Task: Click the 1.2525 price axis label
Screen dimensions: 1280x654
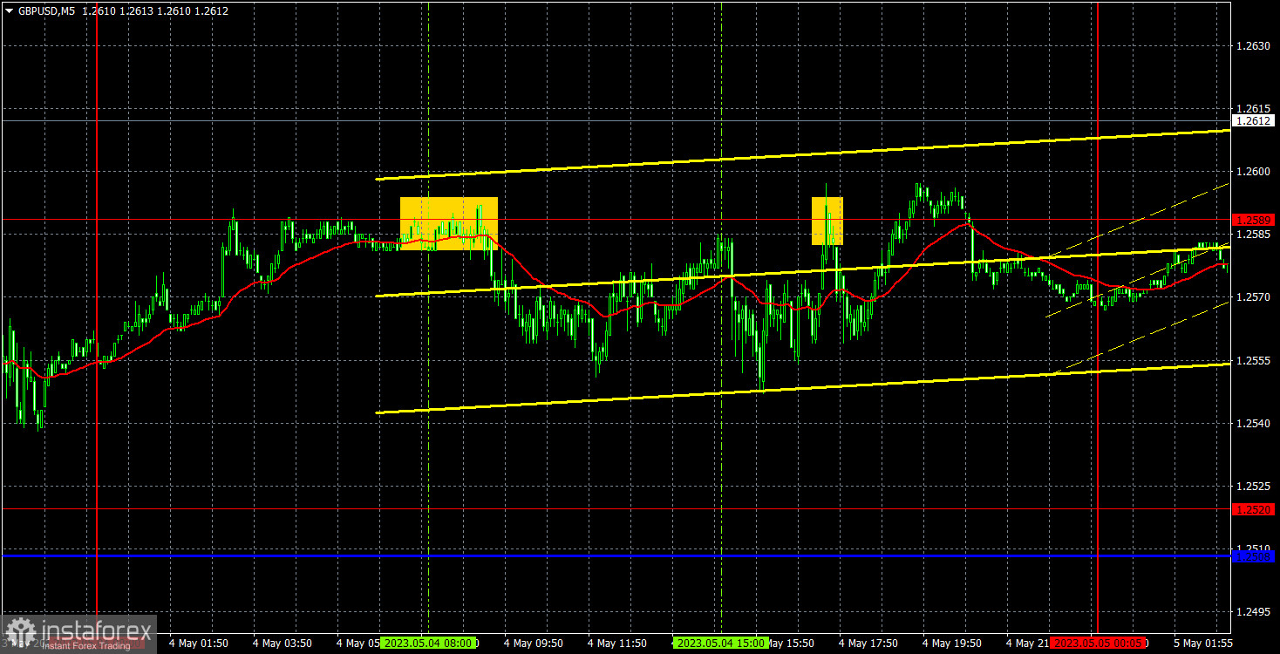Action: pyautogui.click(x=1253, y=486)
